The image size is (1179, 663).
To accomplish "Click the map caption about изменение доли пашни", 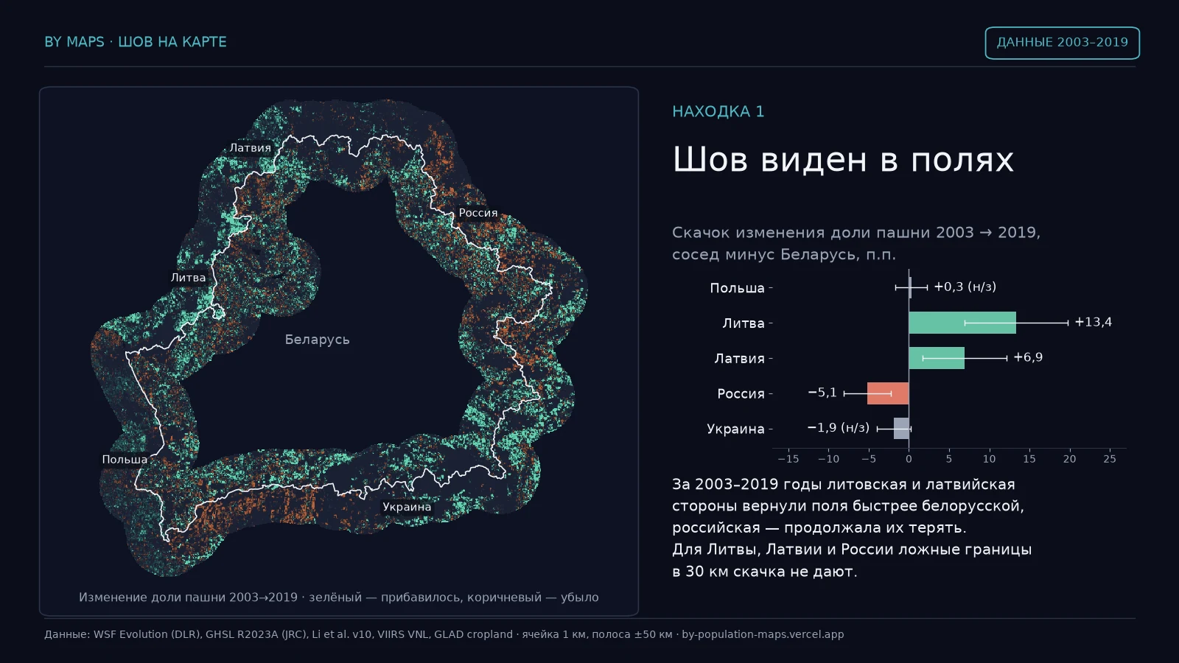I will point(339,597).
